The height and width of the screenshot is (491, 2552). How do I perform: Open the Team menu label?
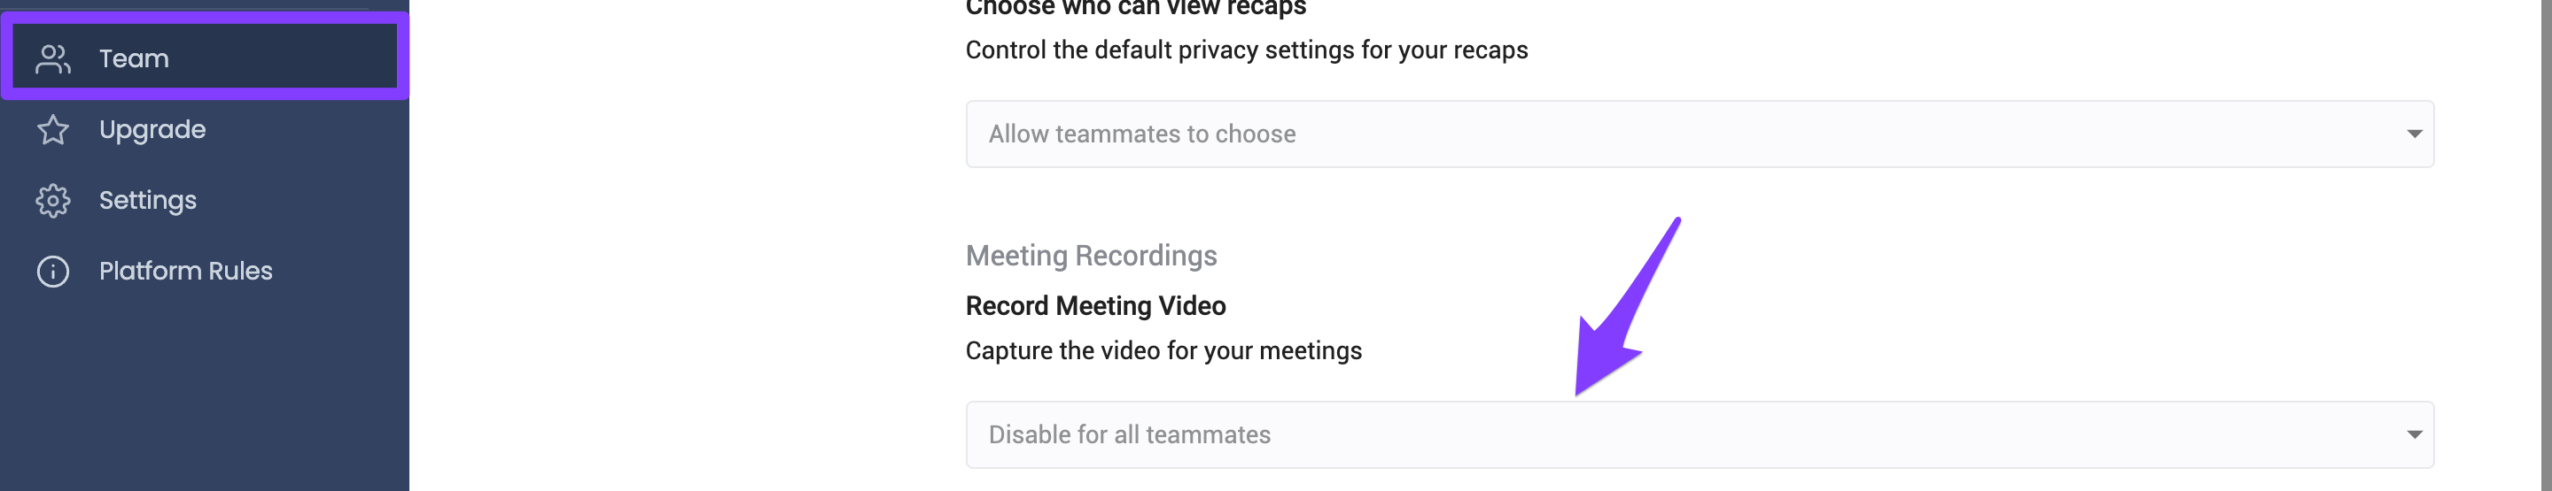click(134, 58)
